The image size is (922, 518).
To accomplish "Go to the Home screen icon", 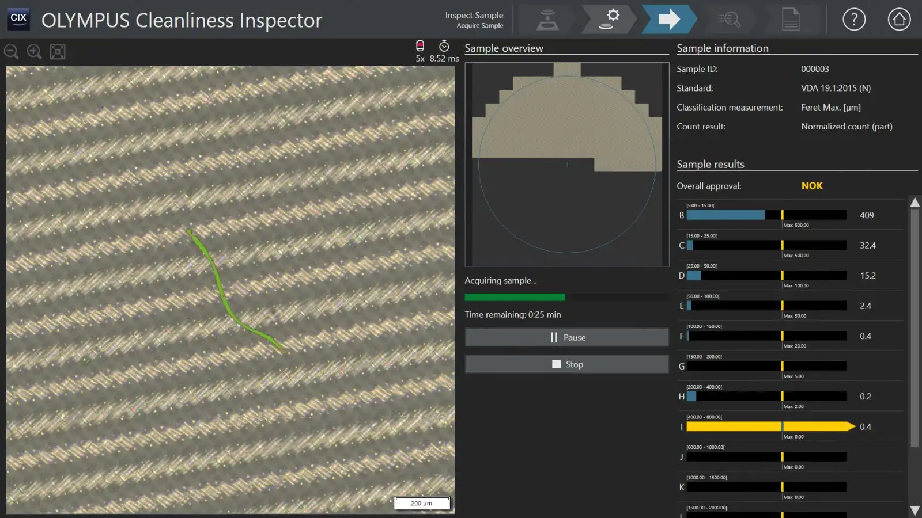I will [x=898, y=20].
